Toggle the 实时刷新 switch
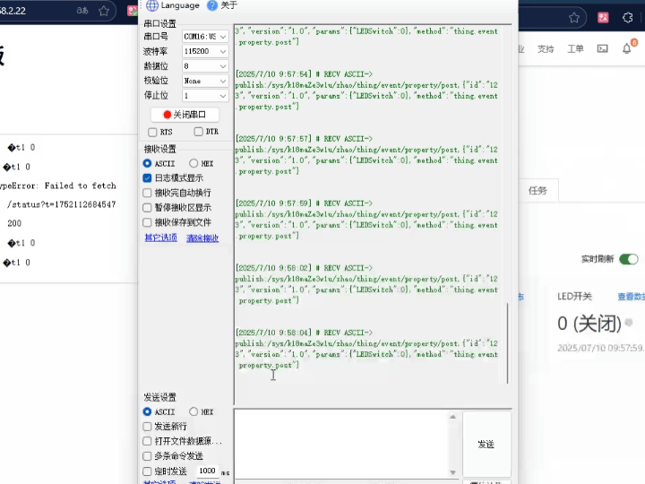 [x=629, y=259]
